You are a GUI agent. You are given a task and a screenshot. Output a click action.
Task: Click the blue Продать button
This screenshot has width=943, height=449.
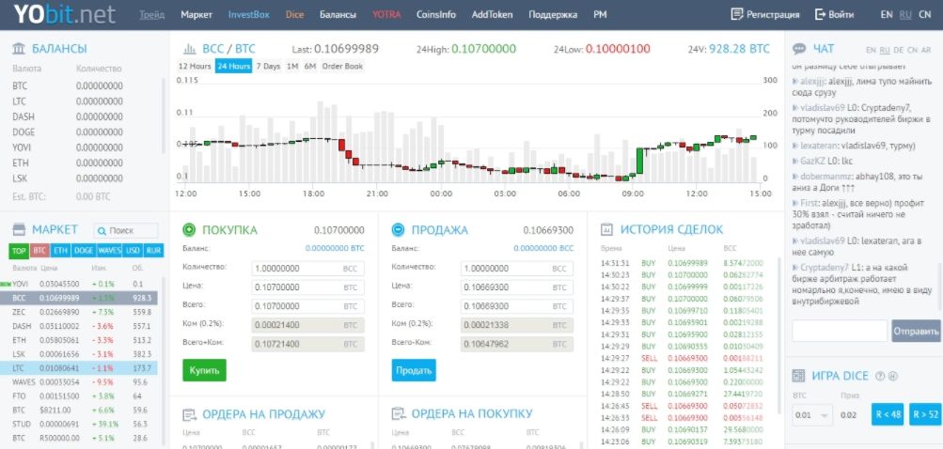(x=414, y=370)
